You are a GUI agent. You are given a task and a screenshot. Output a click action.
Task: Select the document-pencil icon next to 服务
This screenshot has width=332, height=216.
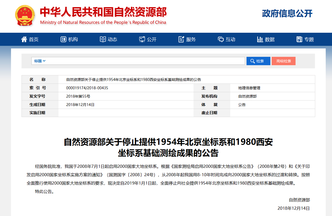coord(181,39)
